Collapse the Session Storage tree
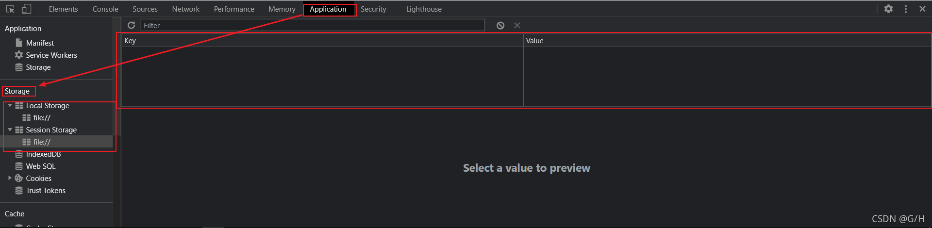 coord(10,130)
